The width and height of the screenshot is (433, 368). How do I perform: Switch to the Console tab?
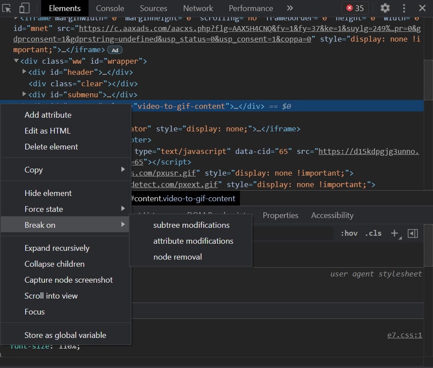[110, 8]
